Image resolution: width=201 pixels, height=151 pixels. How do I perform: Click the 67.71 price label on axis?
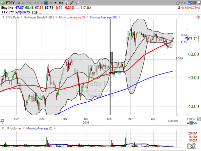pyautogui.click(x=193, y=39)
